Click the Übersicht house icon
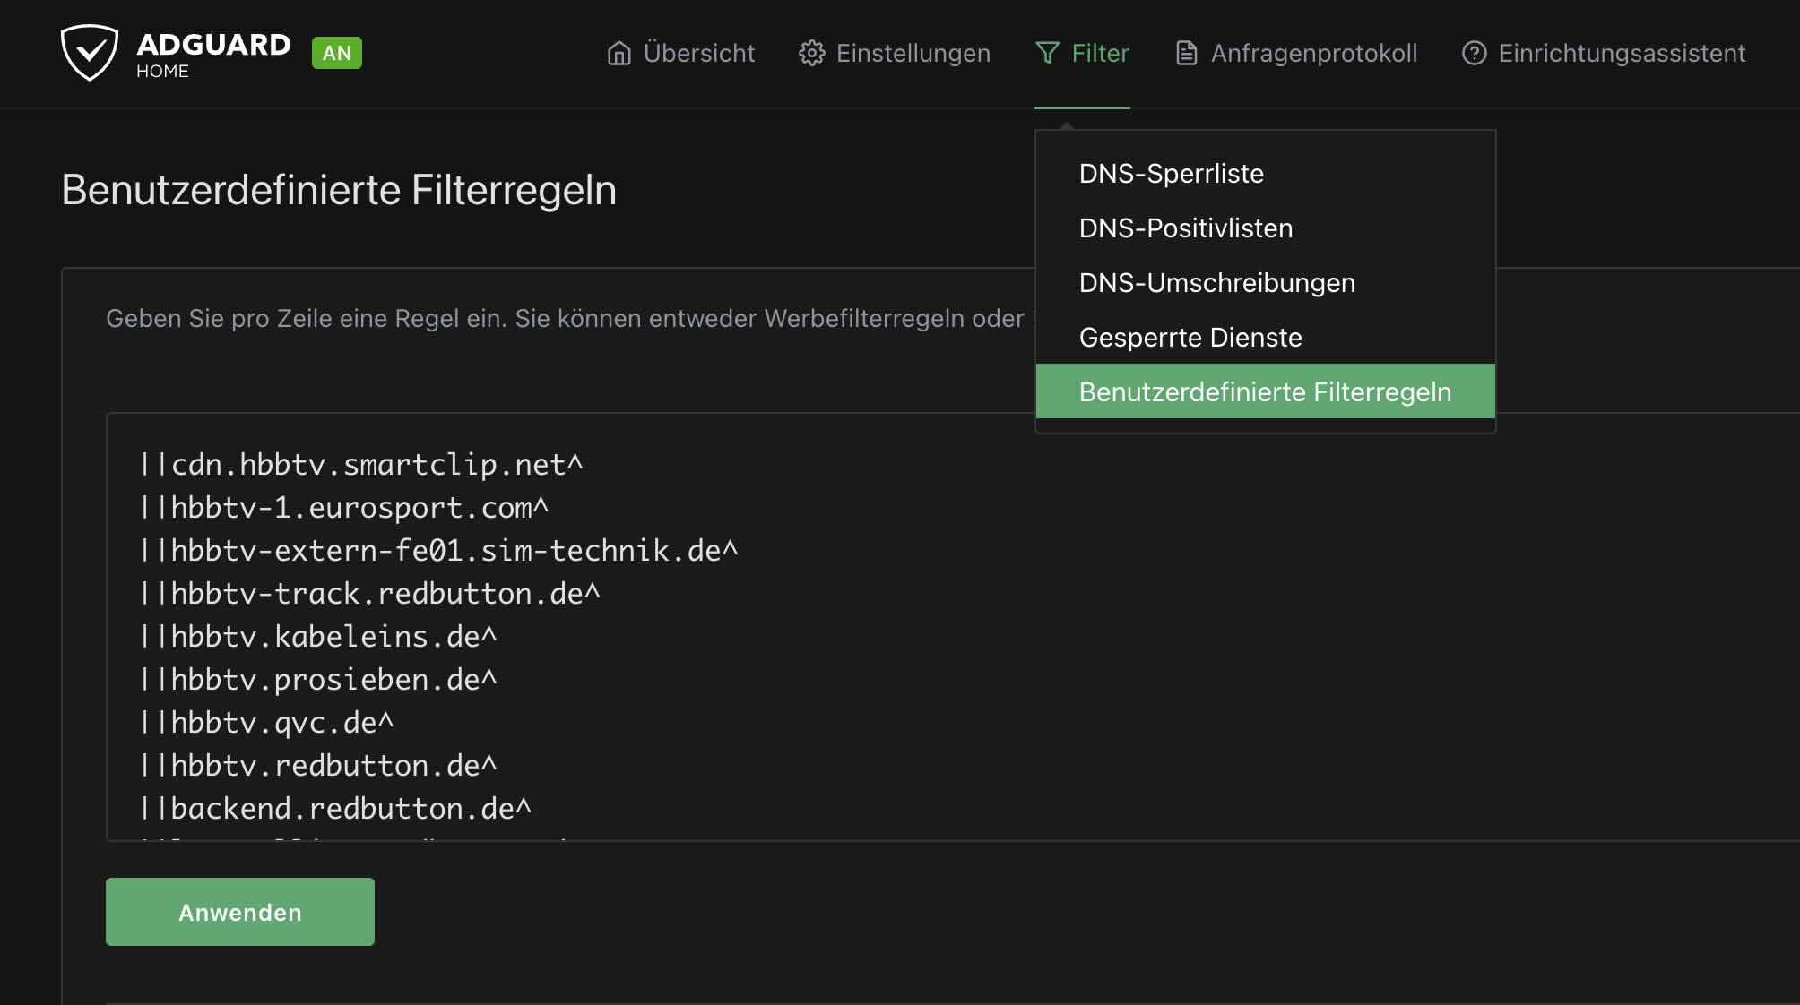The height and width of the screenshot is (1005, 1800). point(619,54)
